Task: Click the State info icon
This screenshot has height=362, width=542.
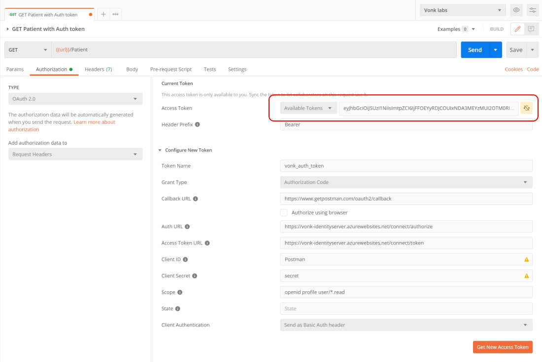Action: tap(178, 308)
